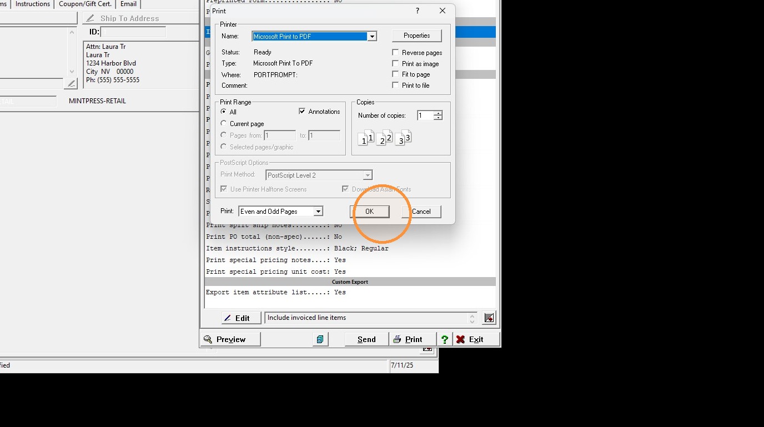This screenshot has height=427, width=764.
Task: Click the Preview button with magnifier
Action: pyautogui.click(x=230, y=339)
